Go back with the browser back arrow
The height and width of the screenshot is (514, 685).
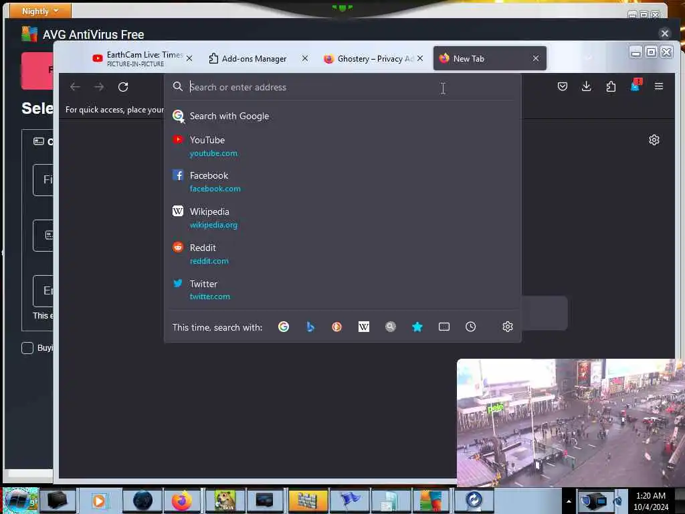click(75, 87)
